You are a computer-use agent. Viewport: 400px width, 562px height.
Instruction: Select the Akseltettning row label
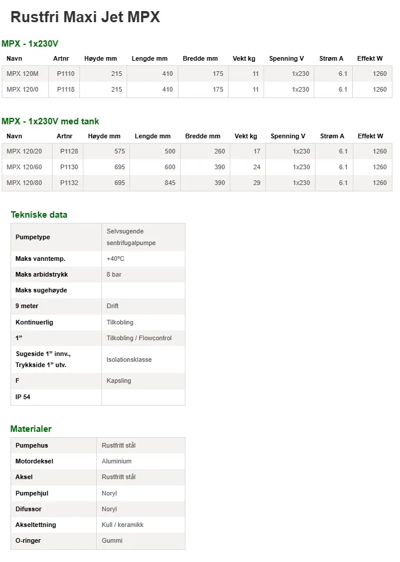(36, 525)
